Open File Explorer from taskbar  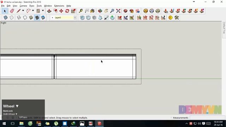click(x=22, y=123)
